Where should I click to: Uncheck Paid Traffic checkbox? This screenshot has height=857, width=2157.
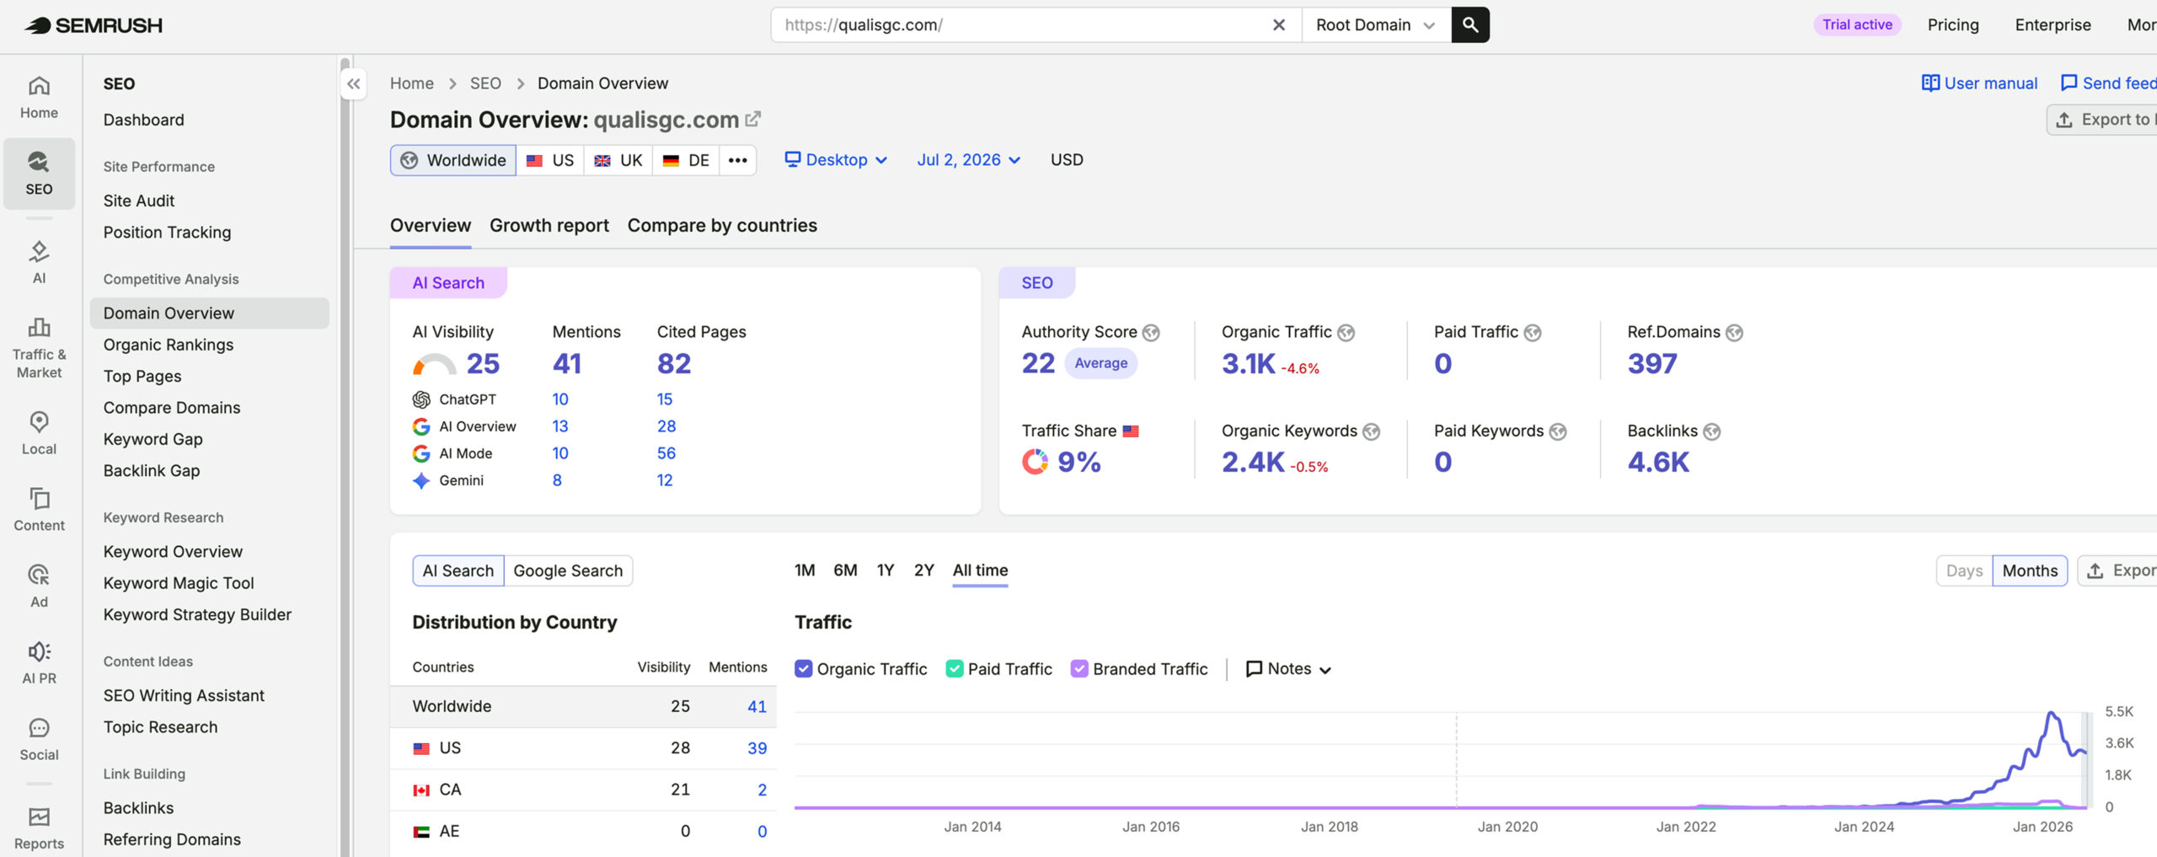pos(955,669)
